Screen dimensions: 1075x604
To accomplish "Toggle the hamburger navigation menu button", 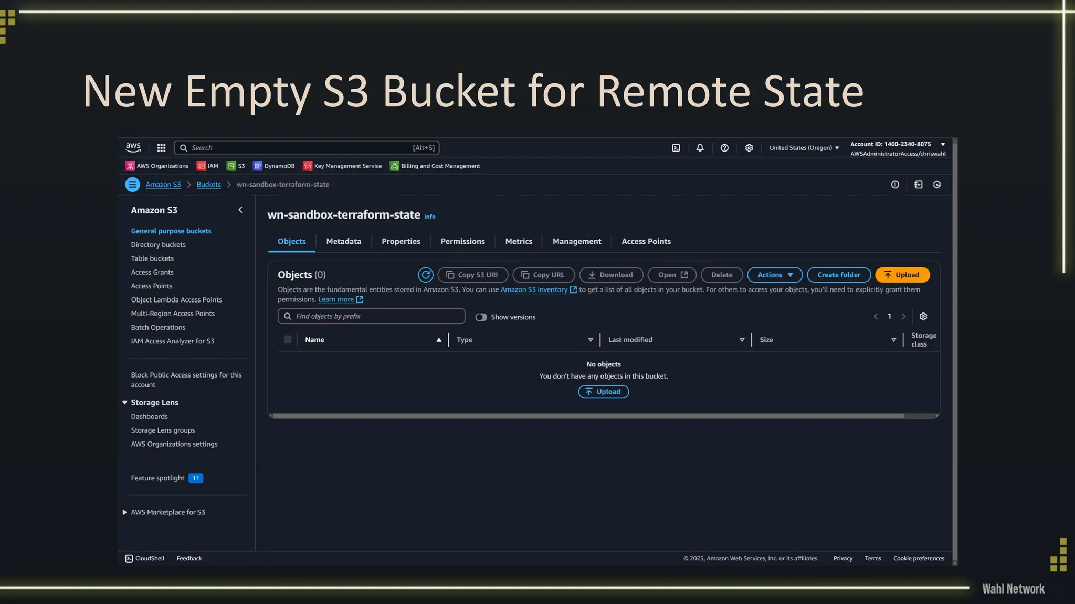I will (x=132, y=185).
